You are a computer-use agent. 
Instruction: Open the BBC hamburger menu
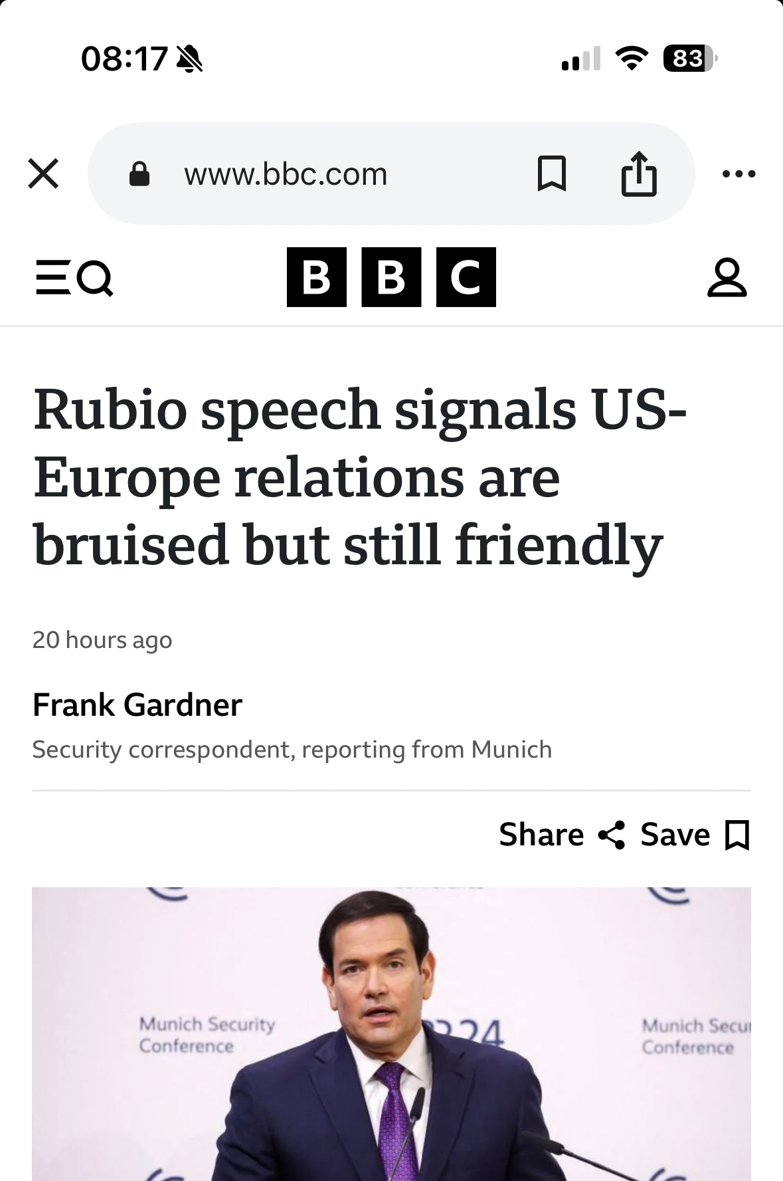pos(52,278)
